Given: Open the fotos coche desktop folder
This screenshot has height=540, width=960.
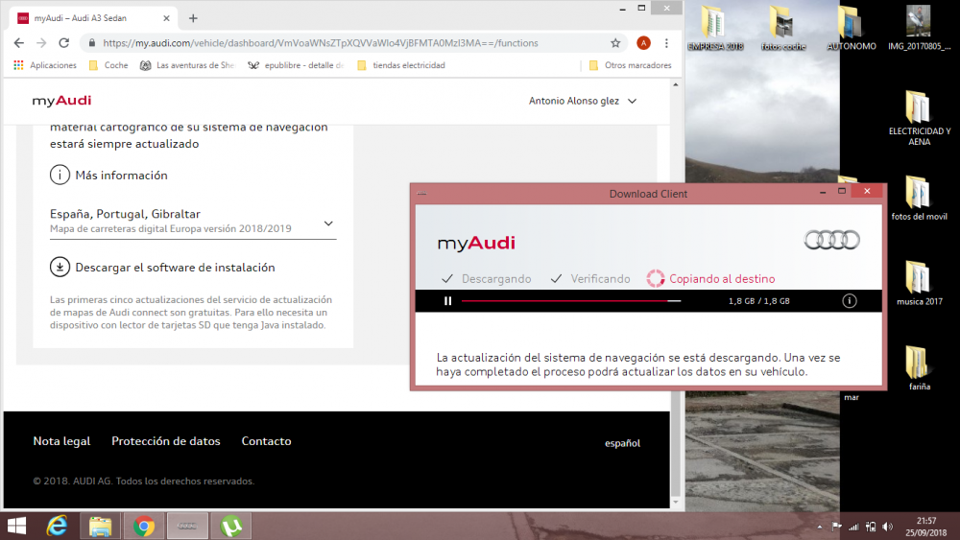Looking at the screenshot, I should (x=783, y=28).
